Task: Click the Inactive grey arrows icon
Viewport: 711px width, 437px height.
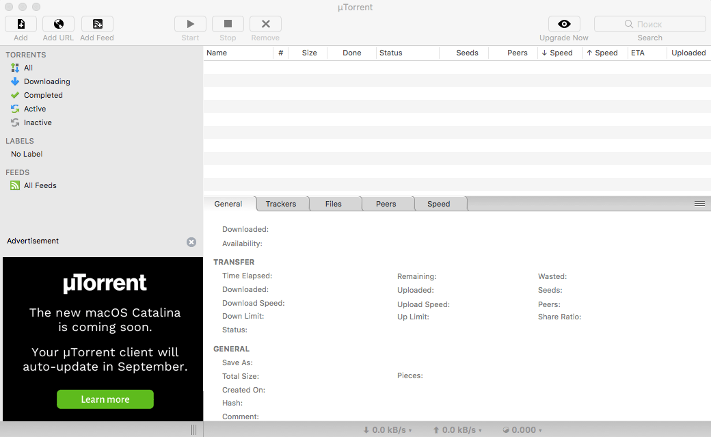Action: [x=15, y=122]
